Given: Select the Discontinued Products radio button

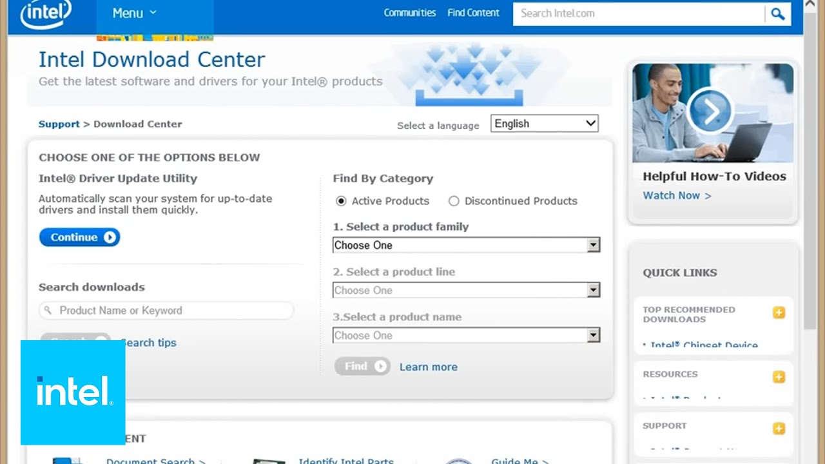Looking at the screenshot, I should coord(454,201).
